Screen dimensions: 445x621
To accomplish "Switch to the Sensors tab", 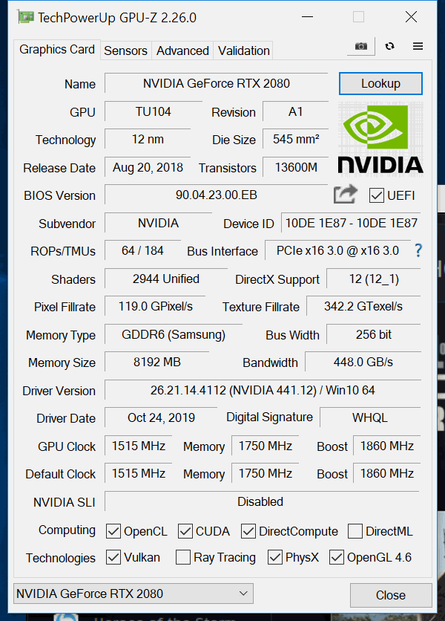I will [126, 51].
